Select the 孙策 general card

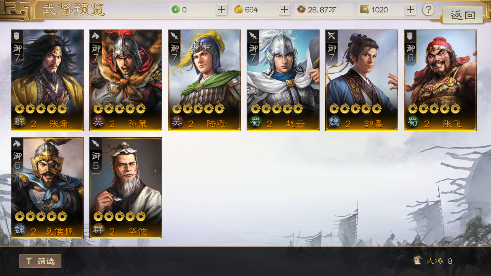click(x=126, y=80)
